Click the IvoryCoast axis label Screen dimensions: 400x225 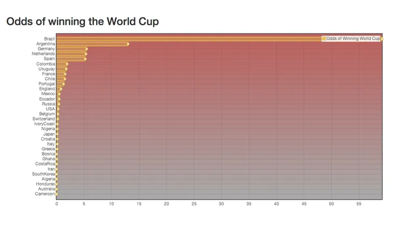(44, 124)
